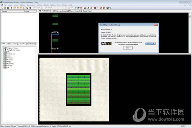This screenshot has width=192, height=128.
Task: Select the 1D view toolbar icon
Action: point(75,8)
